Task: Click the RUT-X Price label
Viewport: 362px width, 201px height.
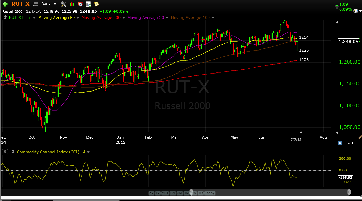Action: [20, 18]
